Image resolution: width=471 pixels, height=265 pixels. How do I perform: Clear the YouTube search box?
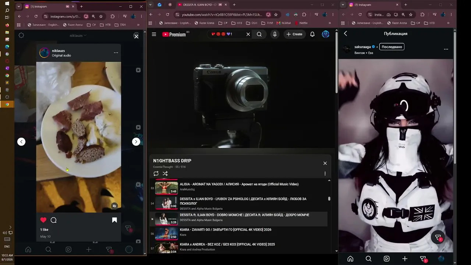coord(248,34)
